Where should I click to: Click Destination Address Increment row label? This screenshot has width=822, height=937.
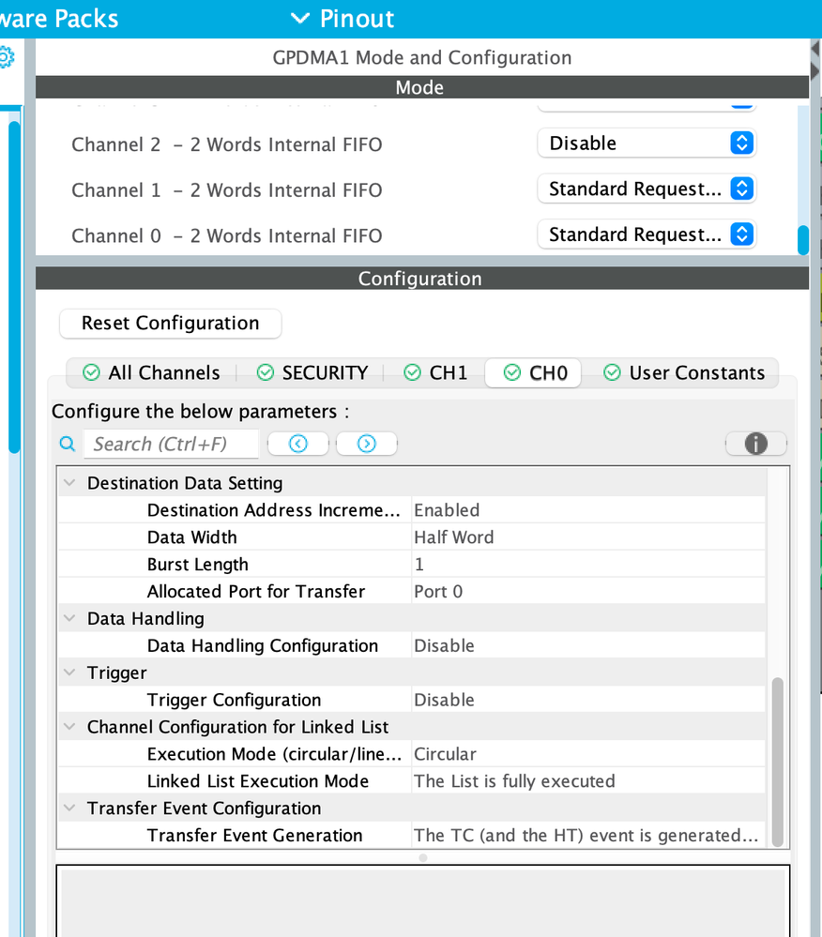273,510
